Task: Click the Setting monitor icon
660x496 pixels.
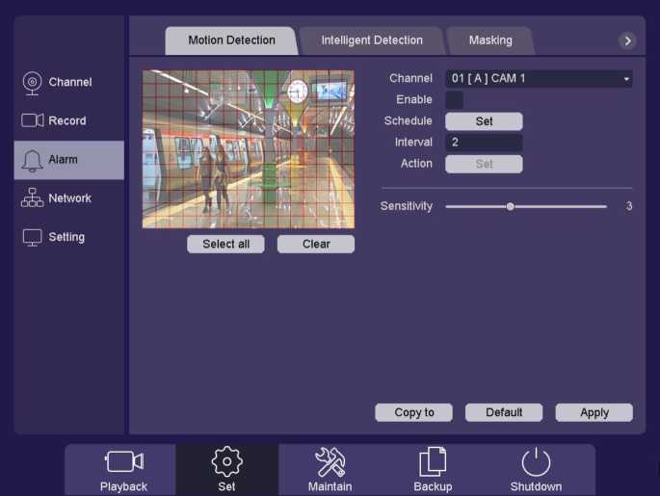Action: pos(33,237)
